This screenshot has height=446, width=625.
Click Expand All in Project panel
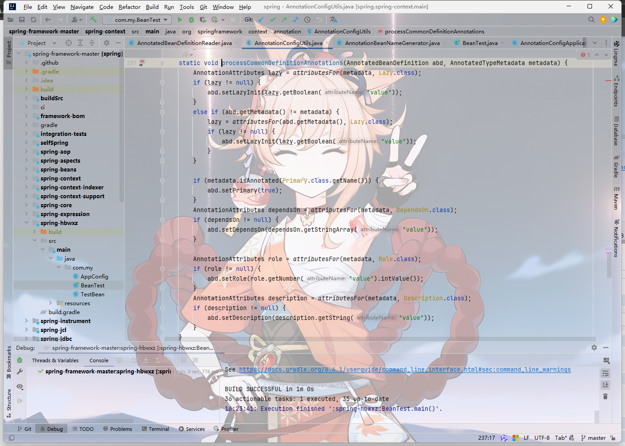pos(80,43)
